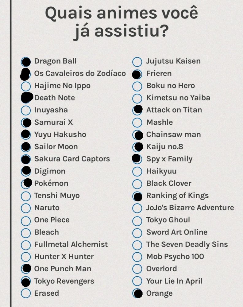Unmark the filled Dragon Ball circle
Image resolution: width=243 pixels, height=307 pixels.
coord(26,62)
